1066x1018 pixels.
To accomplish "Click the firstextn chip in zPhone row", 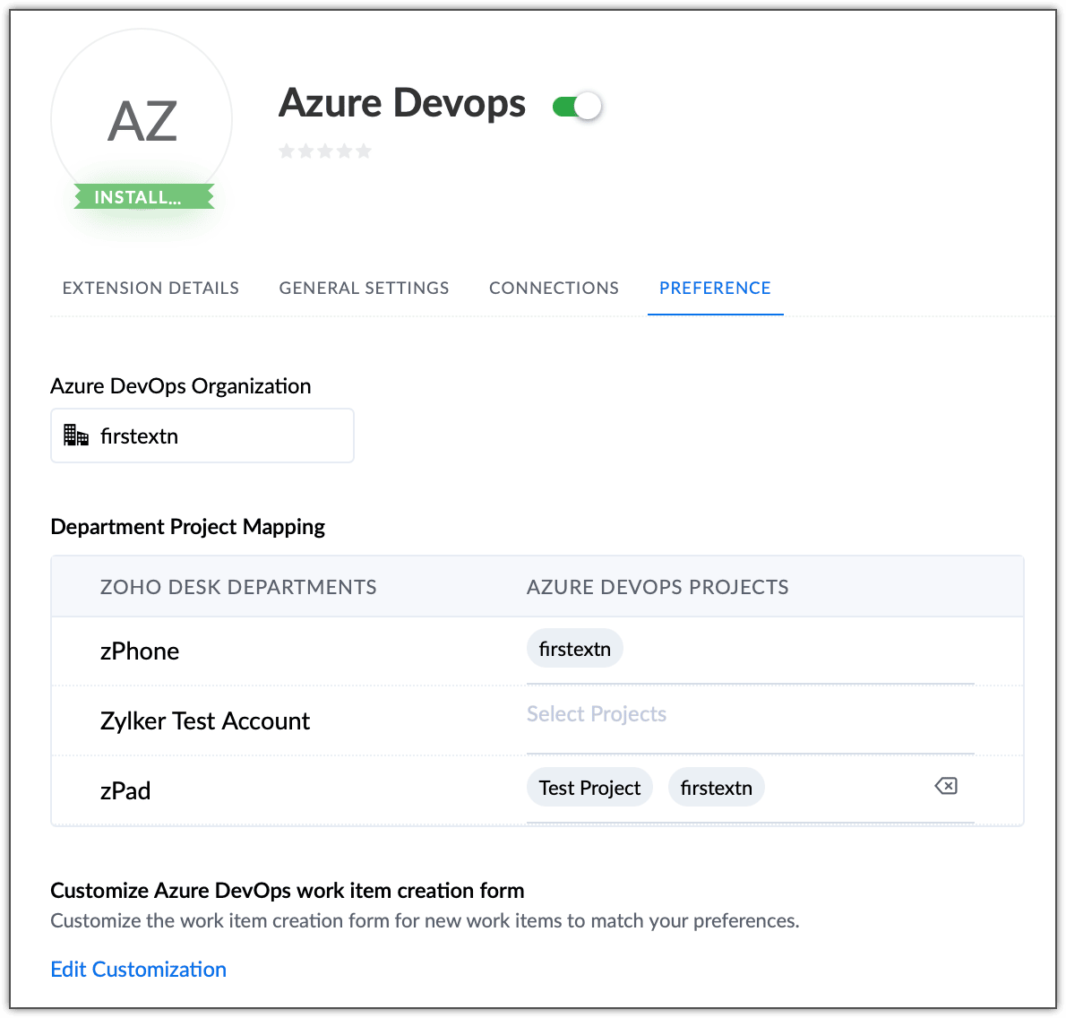I will [574, 649].
